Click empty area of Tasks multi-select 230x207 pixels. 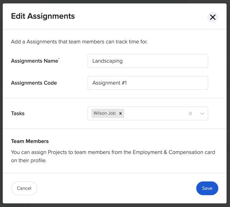click(x=154, y=113)
